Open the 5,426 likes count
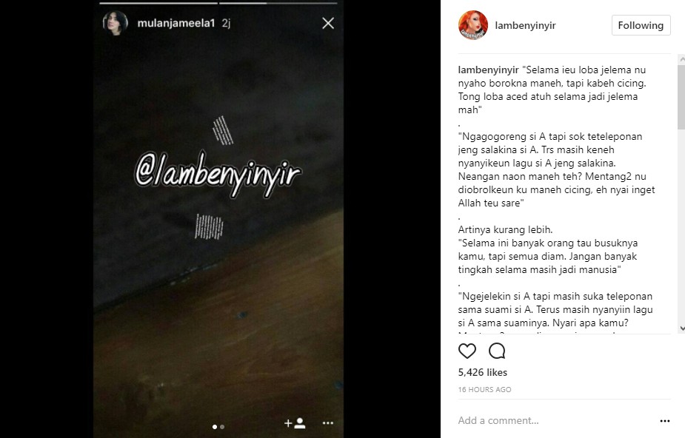The height and width of the screenshot is (438, 685). point(482,372)
